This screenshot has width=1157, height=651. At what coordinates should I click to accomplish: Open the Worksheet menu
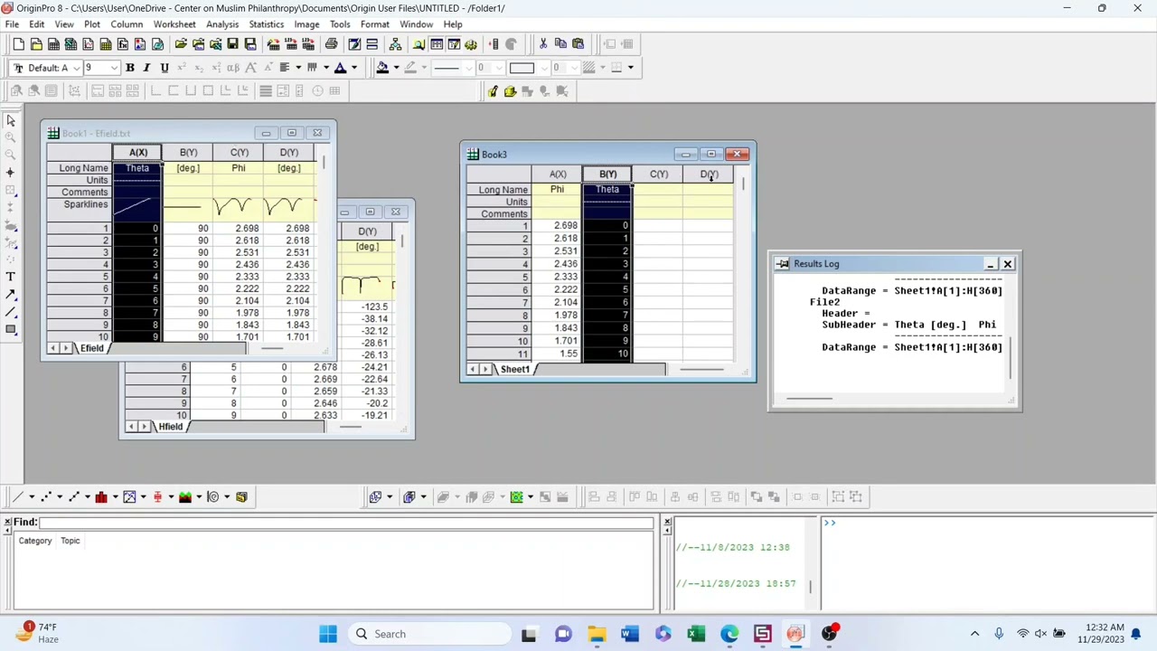(x=174, y=24)
